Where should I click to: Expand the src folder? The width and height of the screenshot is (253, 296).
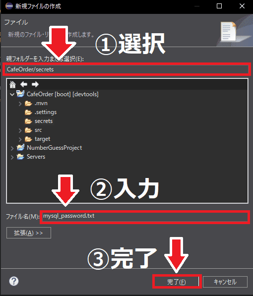point(20,130)
